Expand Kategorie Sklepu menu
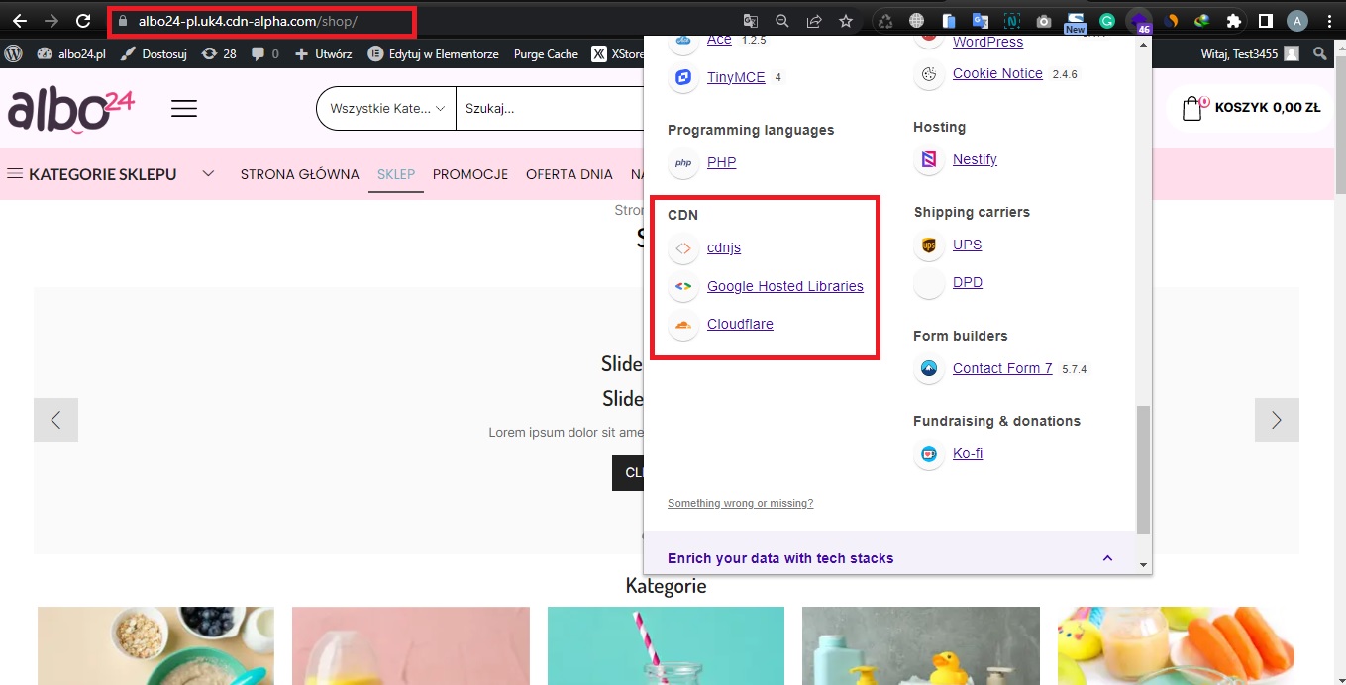The width and height of the screenshot is (1346, 685). point(110,174)
